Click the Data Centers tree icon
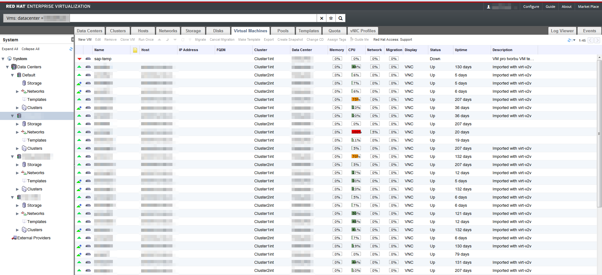Screen dimensions: 602x275 click(x=14, y=67)
